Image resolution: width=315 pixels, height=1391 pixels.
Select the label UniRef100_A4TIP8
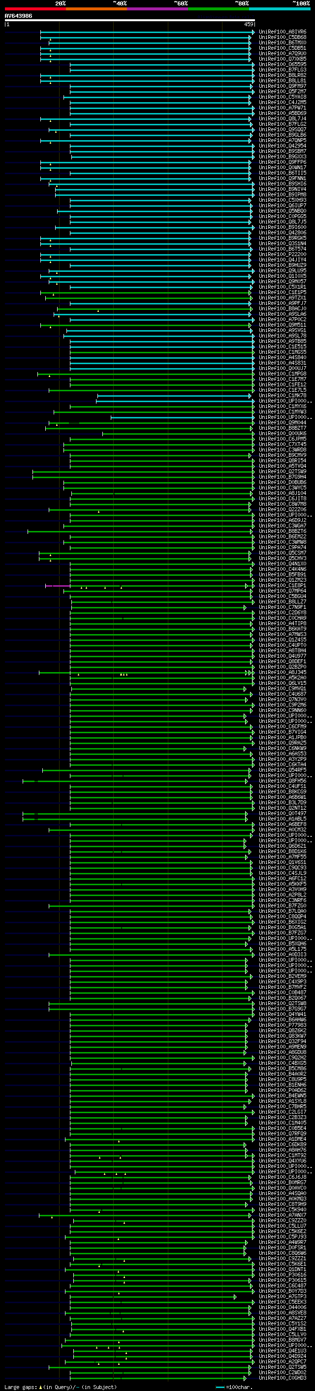(283, 624)
